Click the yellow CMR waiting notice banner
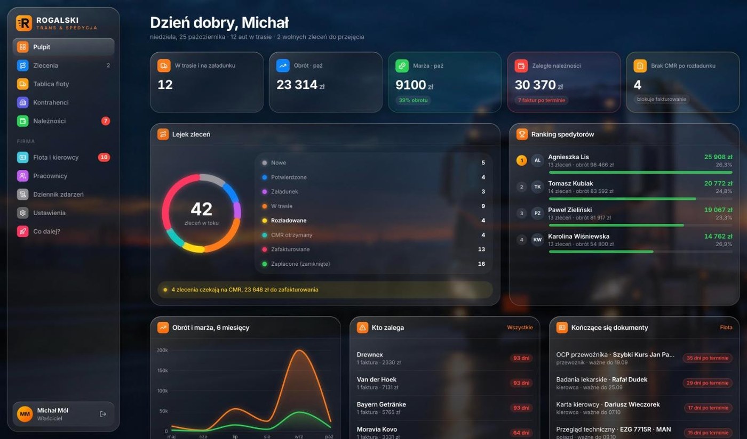 click(325, 290)
